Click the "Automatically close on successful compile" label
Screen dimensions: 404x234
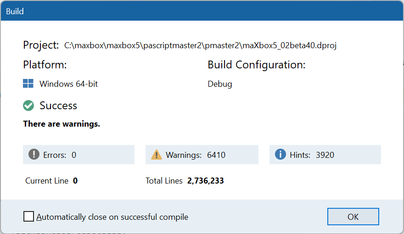click(x=112, y=217)
